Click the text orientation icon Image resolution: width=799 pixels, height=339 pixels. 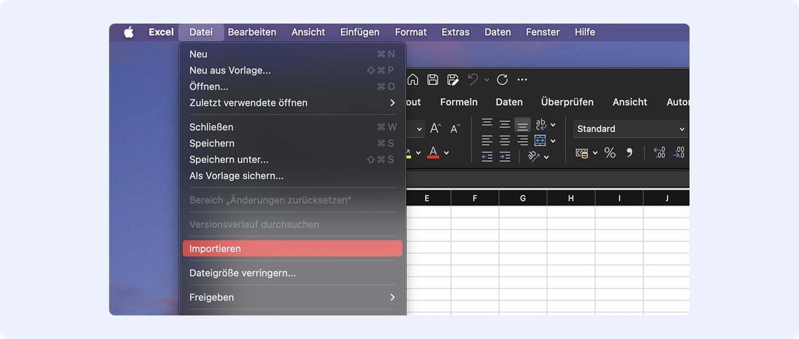pyautogui.click(x=533, y=156)
